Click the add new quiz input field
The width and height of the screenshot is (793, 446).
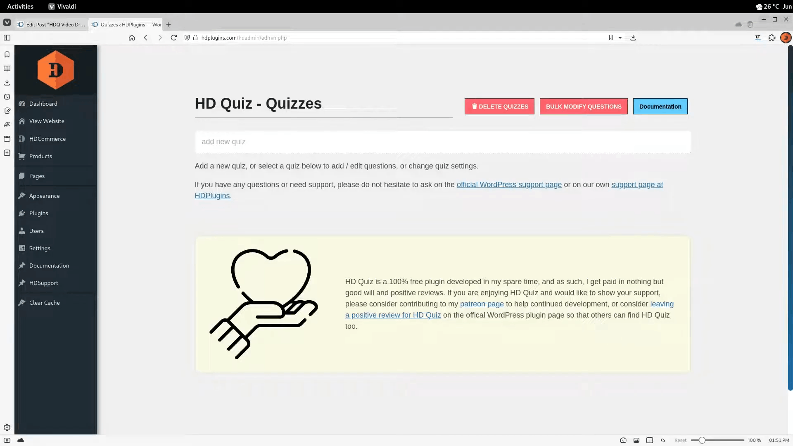pos(442,142)
